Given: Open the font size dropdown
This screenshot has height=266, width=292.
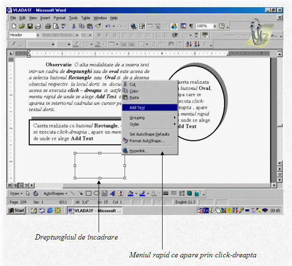Looking at the screenshot, I should coord(90,35).
